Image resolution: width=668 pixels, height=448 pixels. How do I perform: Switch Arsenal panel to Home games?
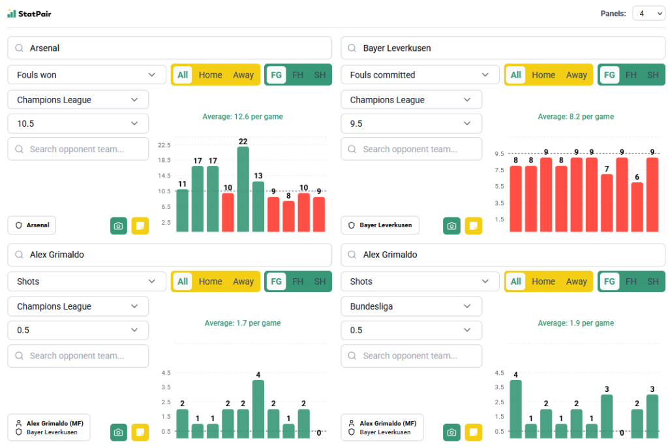210,75
